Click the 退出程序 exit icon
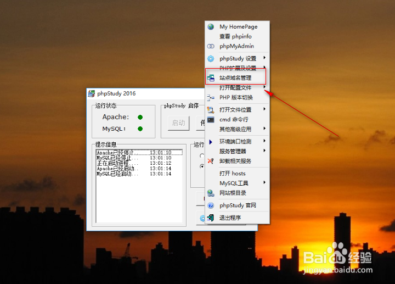This screenshot has height=284, width=395. pyautogui.click(x=211, y=218)
